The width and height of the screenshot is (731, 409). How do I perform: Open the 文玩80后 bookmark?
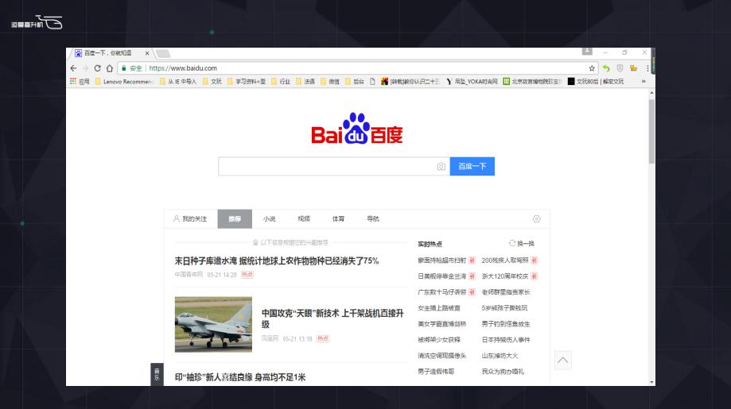click(595, 82)
